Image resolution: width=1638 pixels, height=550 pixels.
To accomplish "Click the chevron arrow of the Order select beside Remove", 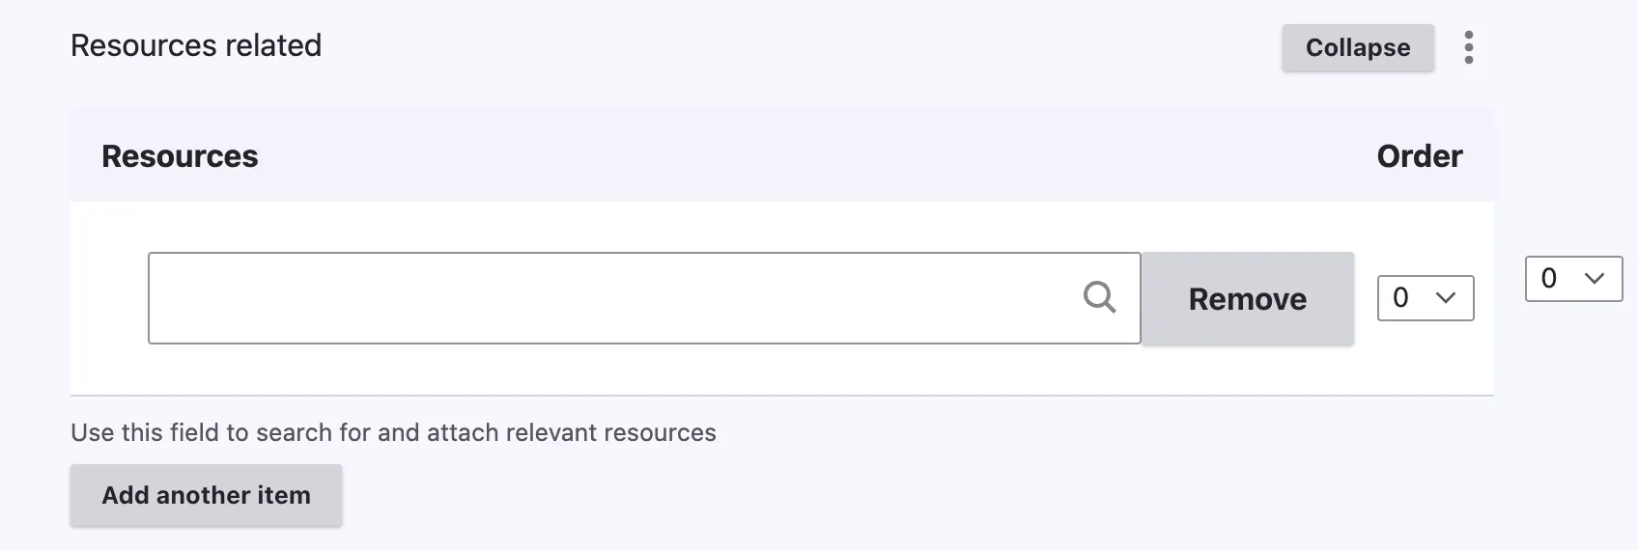I will (x=1446, y=298).
